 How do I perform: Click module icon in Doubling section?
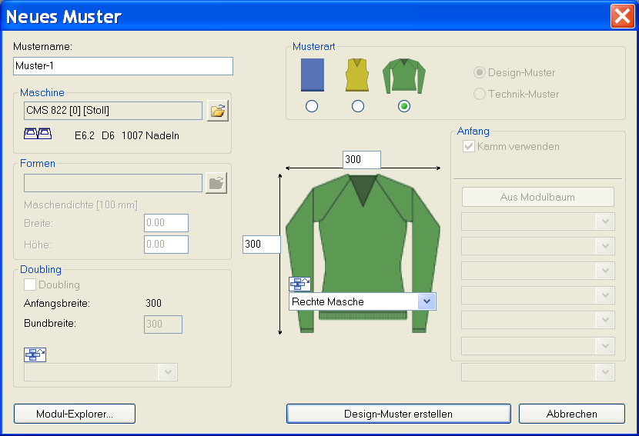(35, 354)
